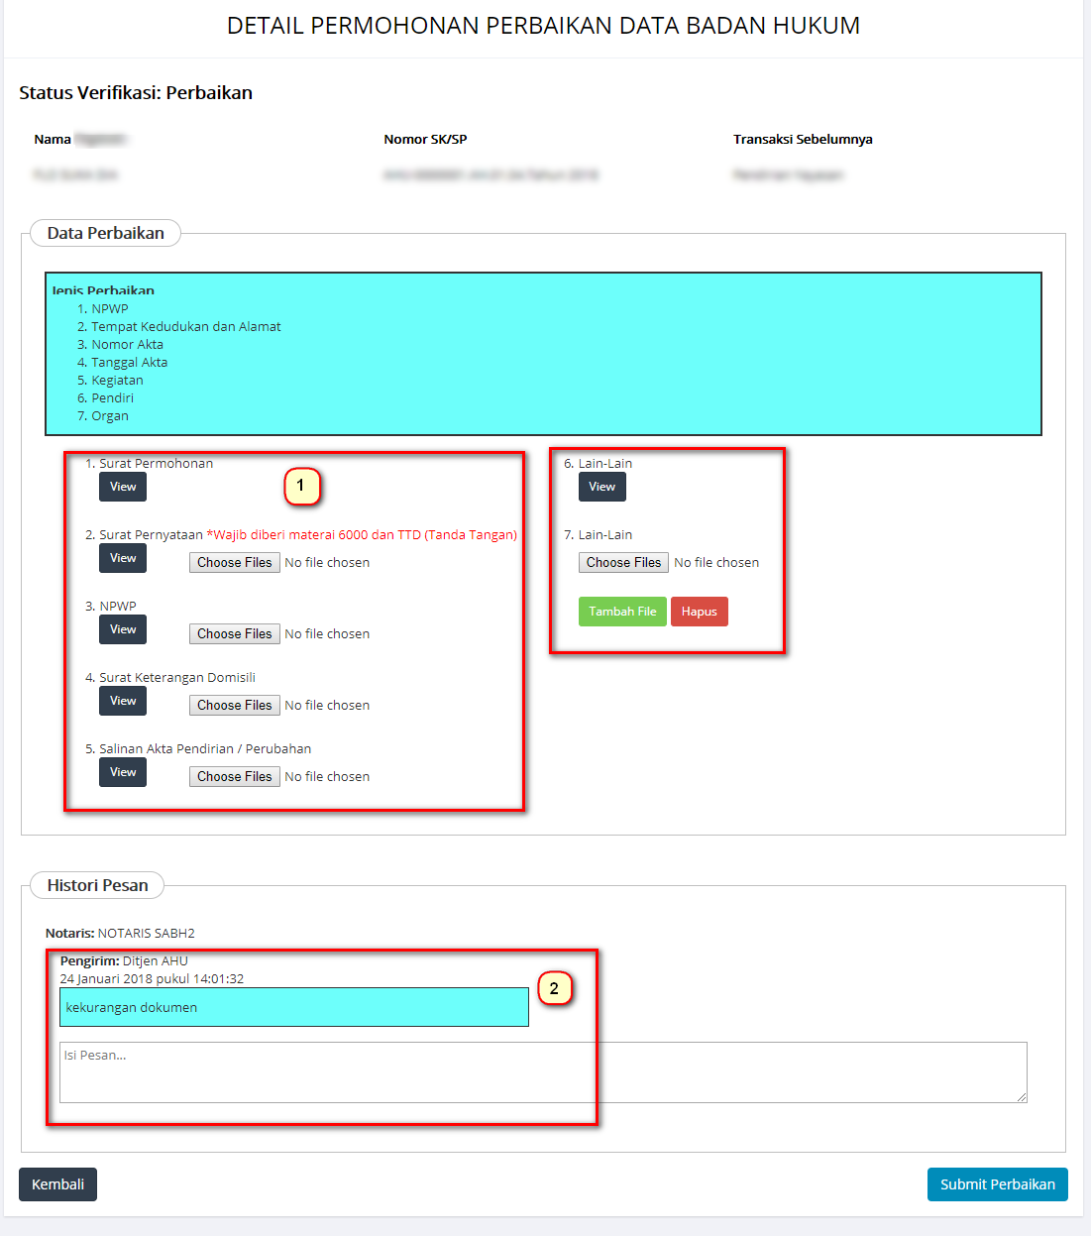Choose files for Surat Pernyataan
1091x1236 pixels.
coord(234,563)
